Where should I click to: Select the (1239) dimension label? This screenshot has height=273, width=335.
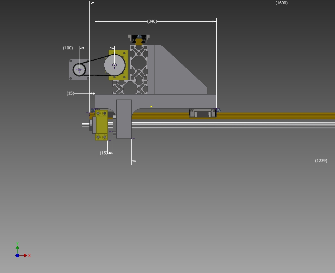pyautogui.click(x=321, y=161)
